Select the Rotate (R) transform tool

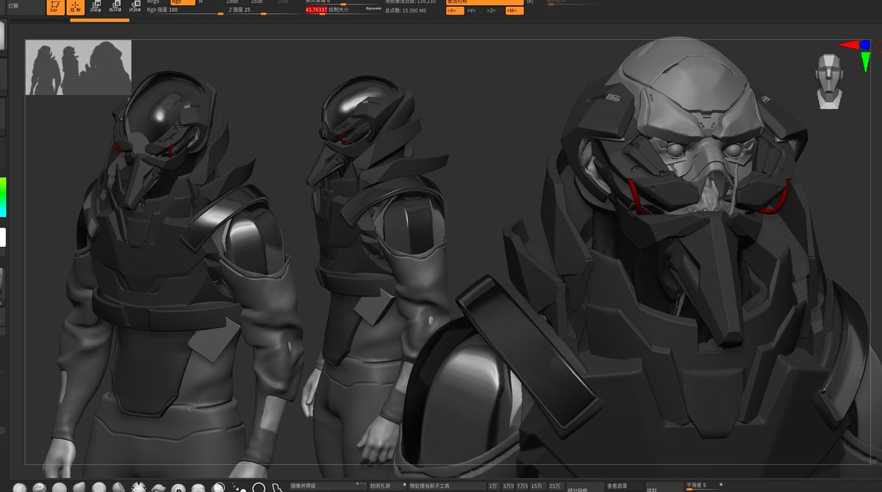coord(135,7)
